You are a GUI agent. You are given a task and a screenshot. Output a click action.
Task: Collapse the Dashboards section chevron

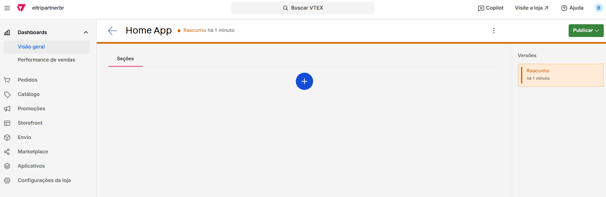click(86, 33)
